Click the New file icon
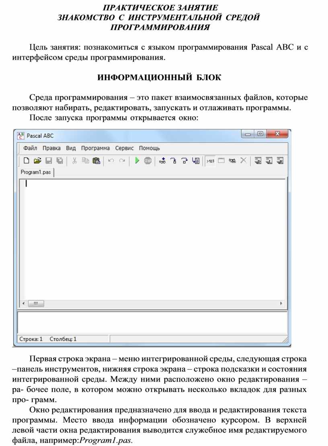Viewport: 328px width, 446px height. tap(27, 161)
